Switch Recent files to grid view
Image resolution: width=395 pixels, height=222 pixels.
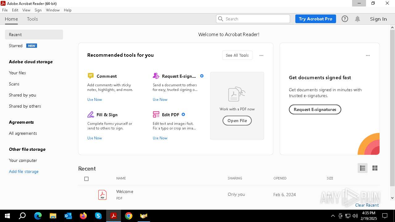[375, 168]
